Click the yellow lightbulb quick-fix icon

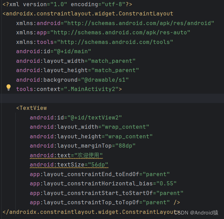(9, 88)
